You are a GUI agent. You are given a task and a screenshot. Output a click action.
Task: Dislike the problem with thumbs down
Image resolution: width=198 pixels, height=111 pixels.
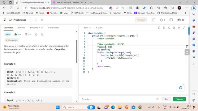[x=26, y=34]
